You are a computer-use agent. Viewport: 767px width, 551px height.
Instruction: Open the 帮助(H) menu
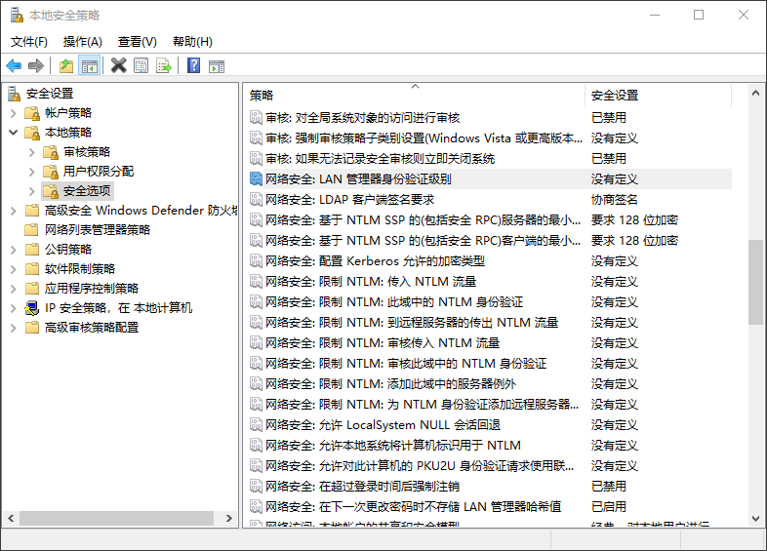193,42
